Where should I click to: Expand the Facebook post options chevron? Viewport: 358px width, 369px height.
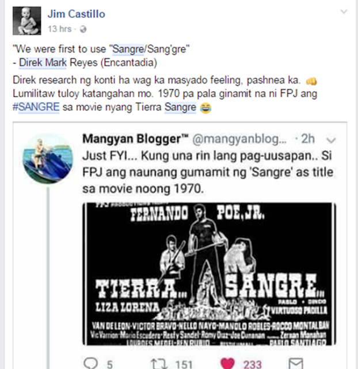click(344, 12)
